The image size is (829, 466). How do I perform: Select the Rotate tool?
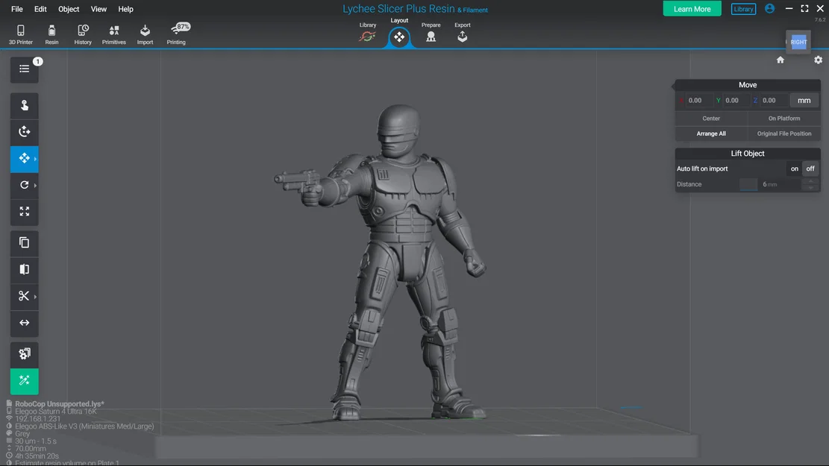click(x=23, y=185)
